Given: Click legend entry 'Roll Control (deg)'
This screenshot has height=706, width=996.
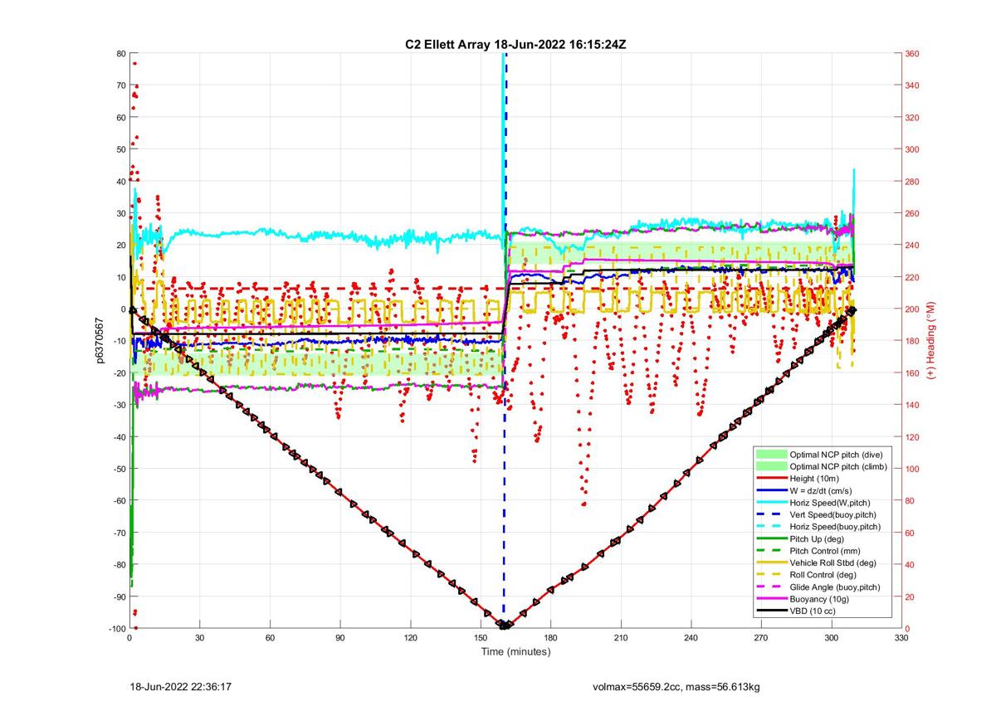Looking at the screenshot, I should click(x=824, y=575).
